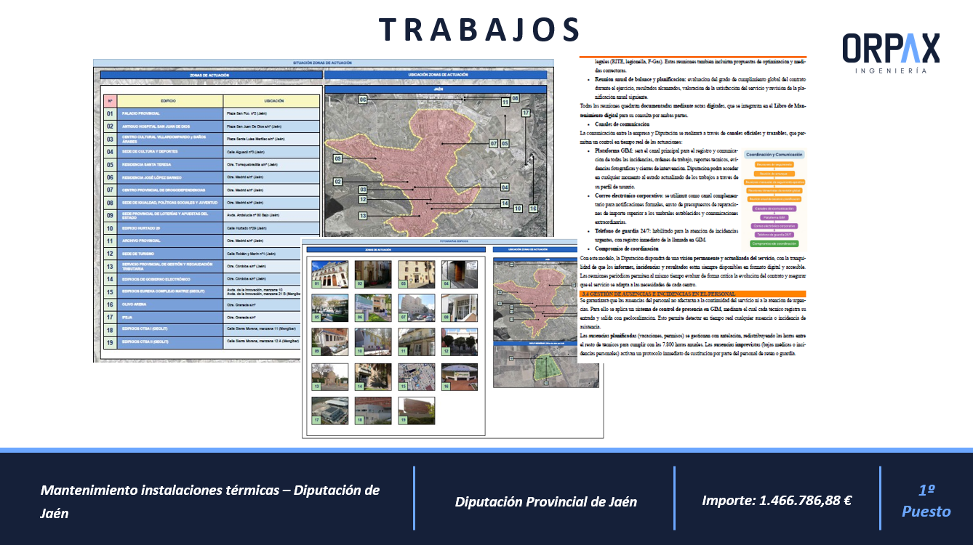The height and width of the screenshot is (545, 973).
Task: Click the EDIFICIO column header
Action: [x=170, y=101]
